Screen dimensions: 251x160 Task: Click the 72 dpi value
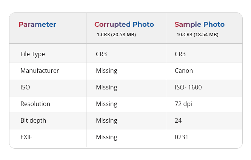(183, 104)
